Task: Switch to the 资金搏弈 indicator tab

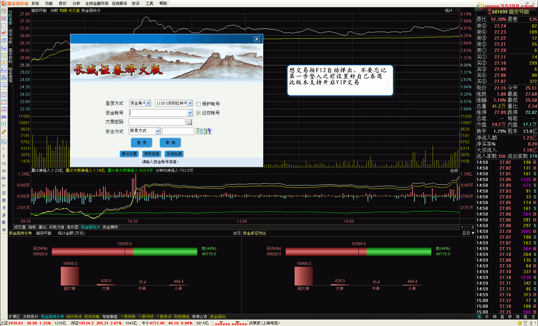Action: (x=110, y=227)
